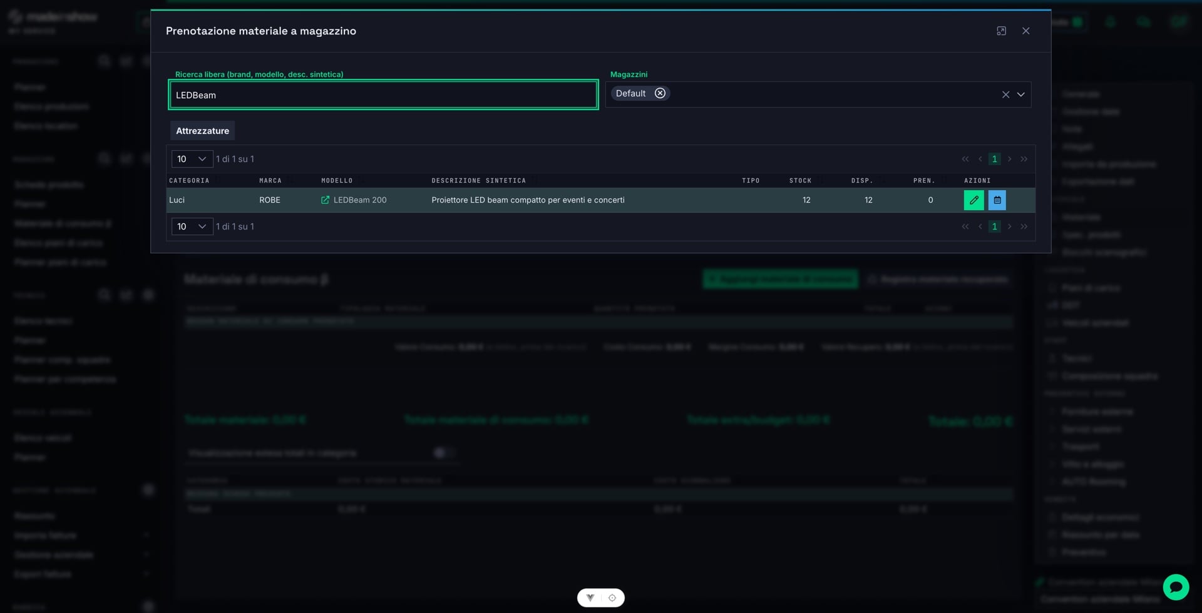Edit LEDBeam 200 with the green pencil button
Image resolution: width=1202 pixels, height=613 pixels.
pyautogui.click(x=973, y=200)
